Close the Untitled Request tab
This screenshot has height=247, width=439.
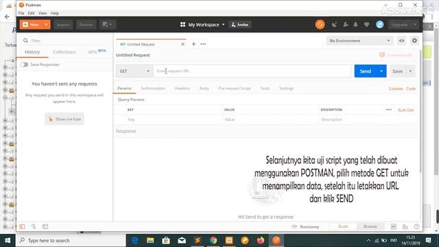click(x=182, y=44)
